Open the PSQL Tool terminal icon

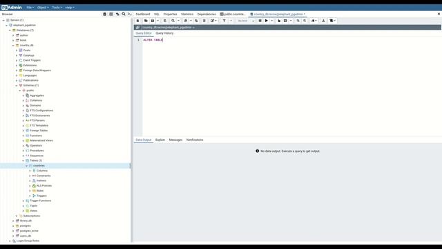coord(130,14)
